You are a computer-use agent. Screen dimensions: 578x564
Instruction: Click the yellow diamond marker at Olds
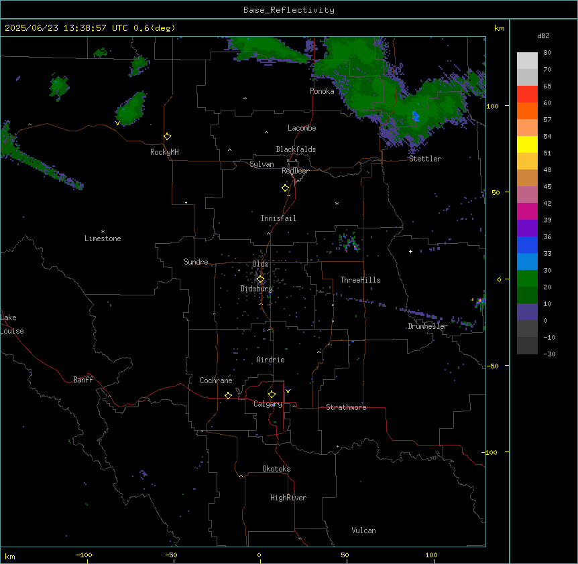(260, 279)
